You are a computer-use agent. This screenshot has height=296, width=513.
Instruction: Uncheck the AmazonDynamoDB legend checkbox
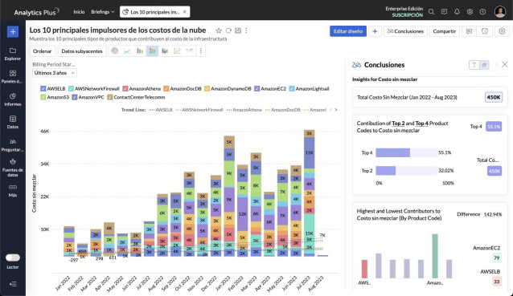tap(207, 89)
